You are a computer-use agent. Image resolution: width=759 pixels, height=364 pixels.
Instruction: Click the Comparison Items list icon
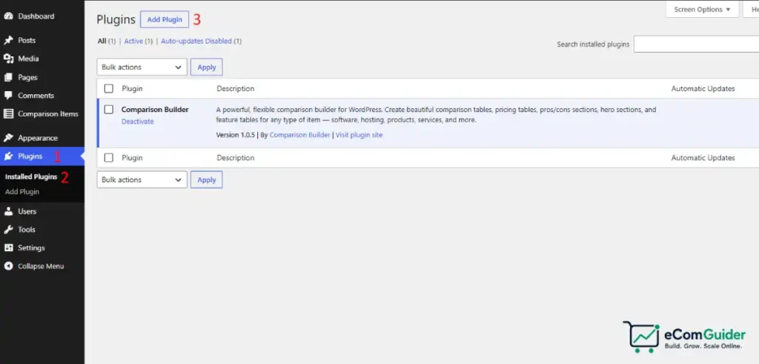(8, 113)
